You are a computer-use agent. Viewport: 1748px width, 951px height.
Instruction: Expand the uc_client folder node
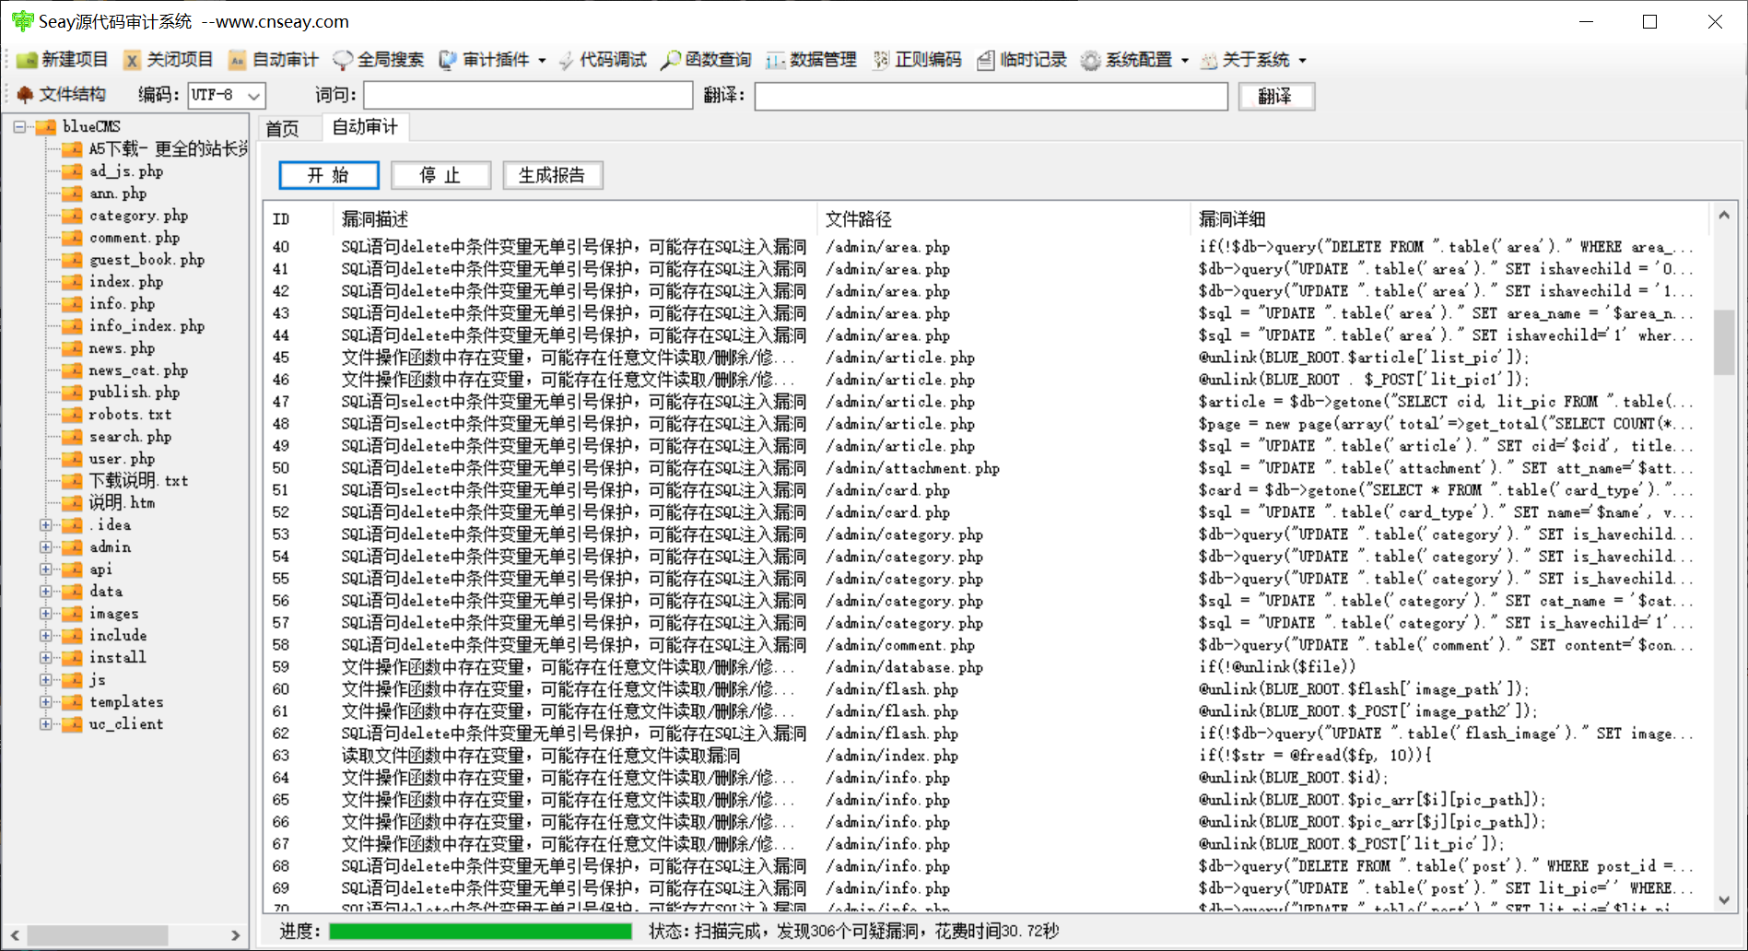(x=45, y=724)
